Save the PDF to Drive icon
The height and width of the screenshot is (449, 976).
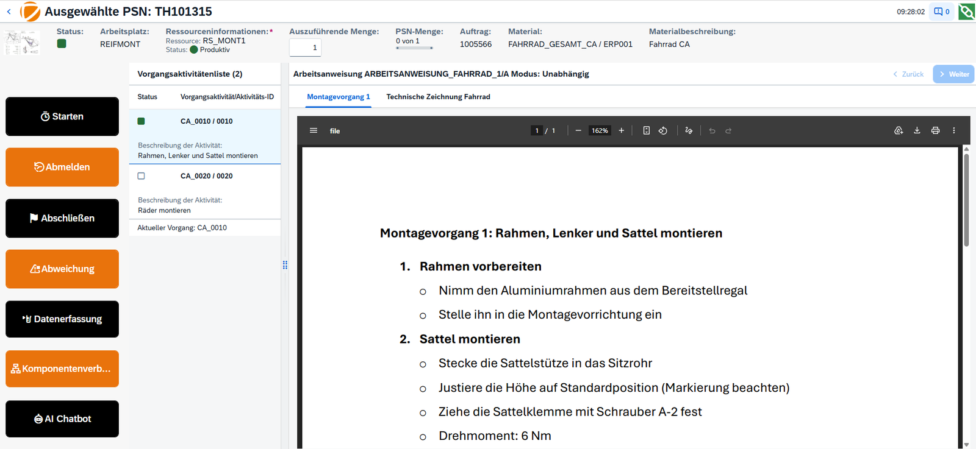[x=899, y=130]
